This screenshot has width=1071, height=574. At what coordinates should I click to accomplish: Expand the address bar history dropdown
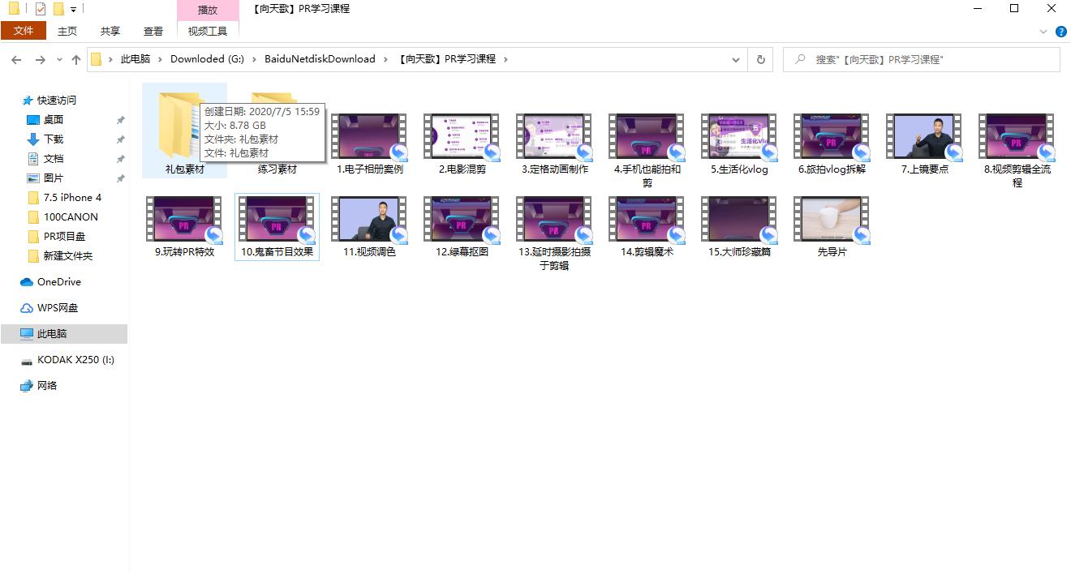pos(736,59)
